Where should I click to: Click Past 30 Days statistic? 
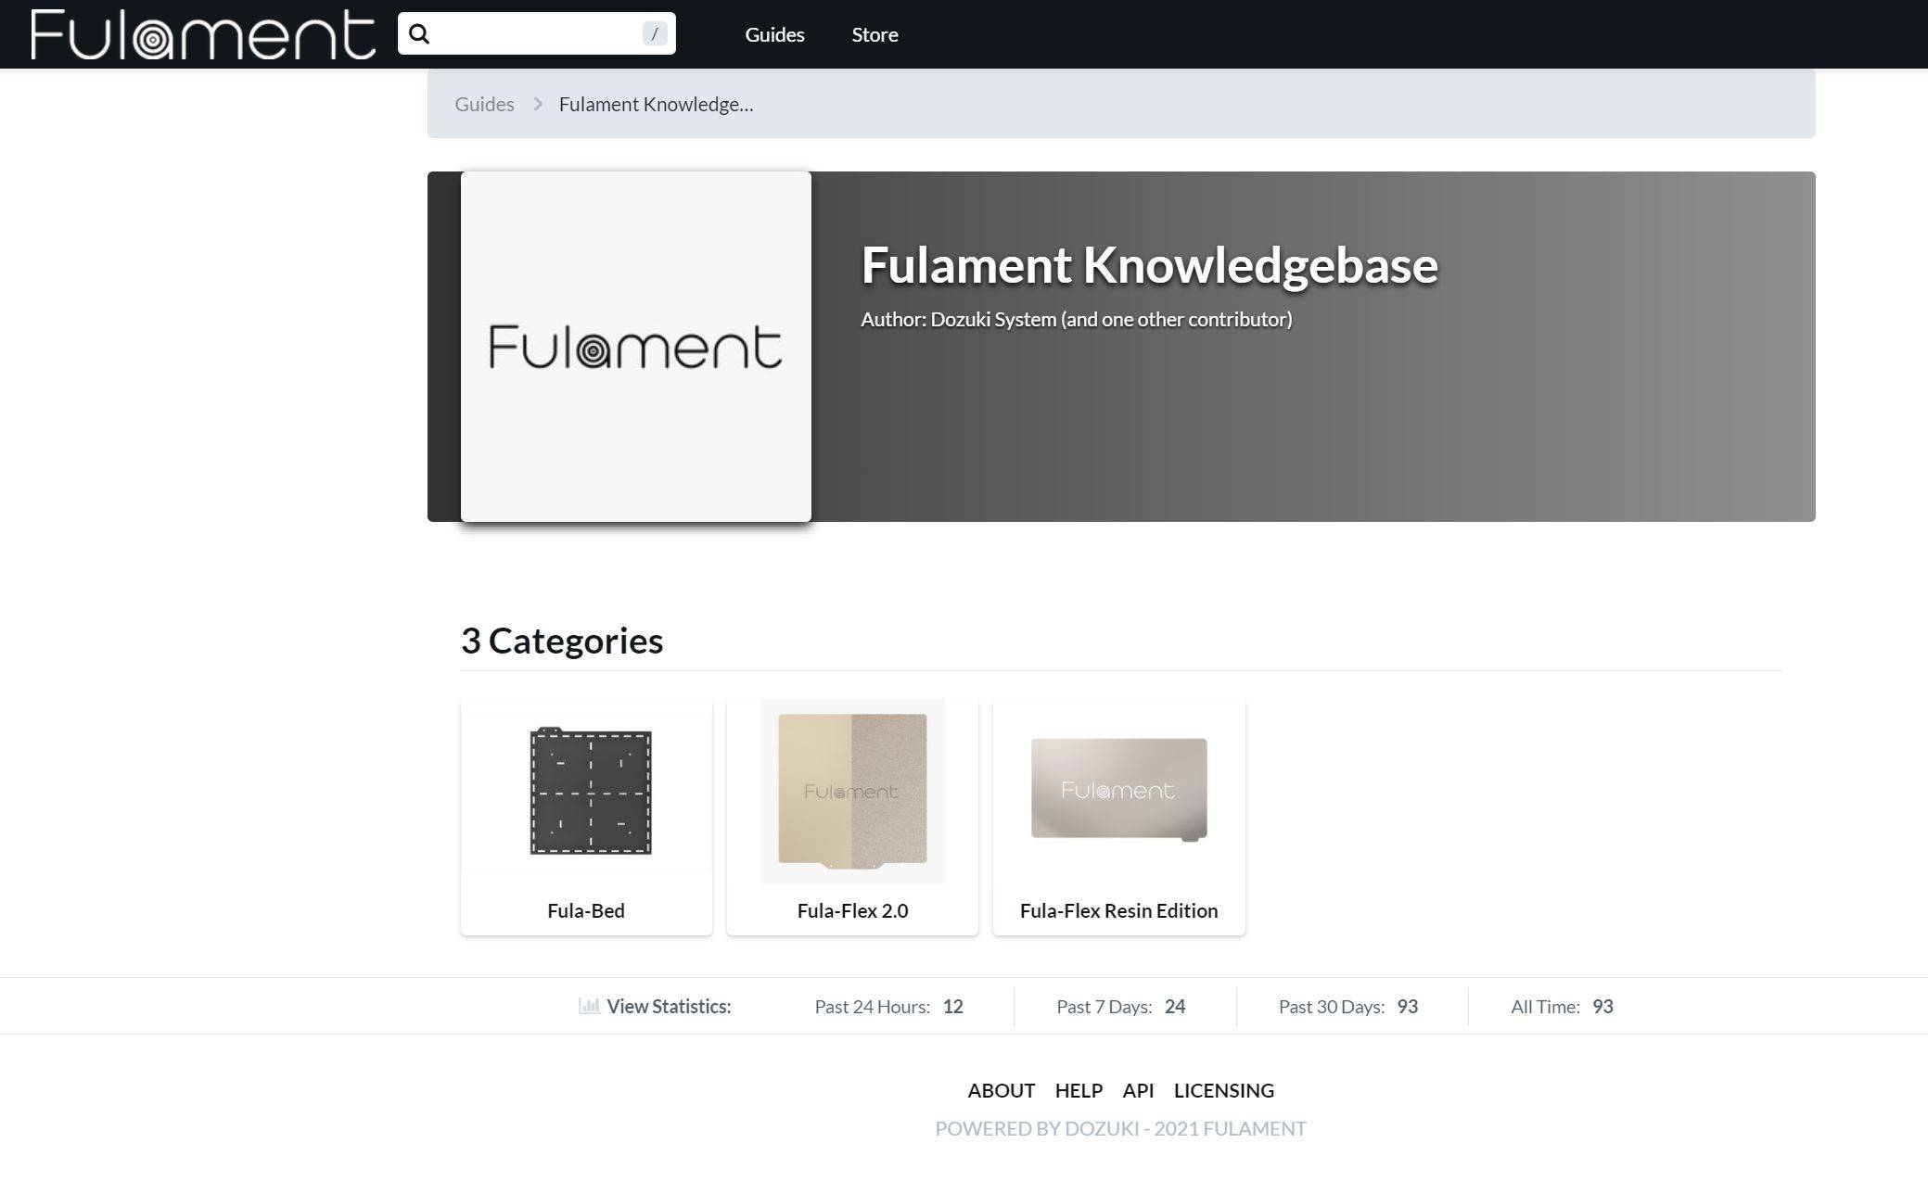tap(1347, 1006)
